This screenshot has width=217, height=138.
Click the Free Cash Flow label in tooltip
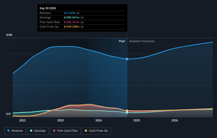click(50, 22)
